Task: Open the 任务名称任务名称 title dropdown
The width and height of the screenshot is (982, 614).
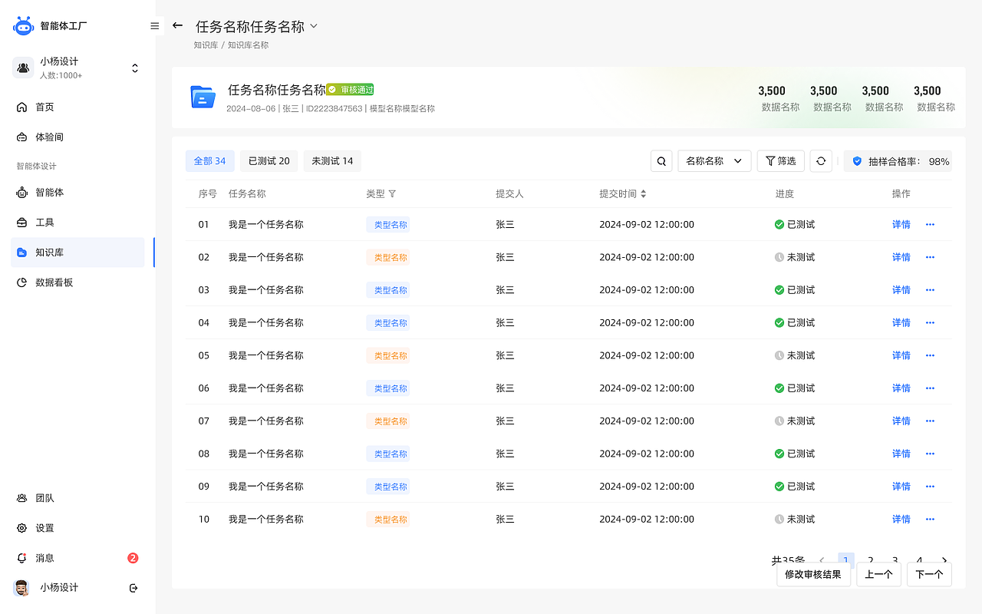Action: (313, 25)
